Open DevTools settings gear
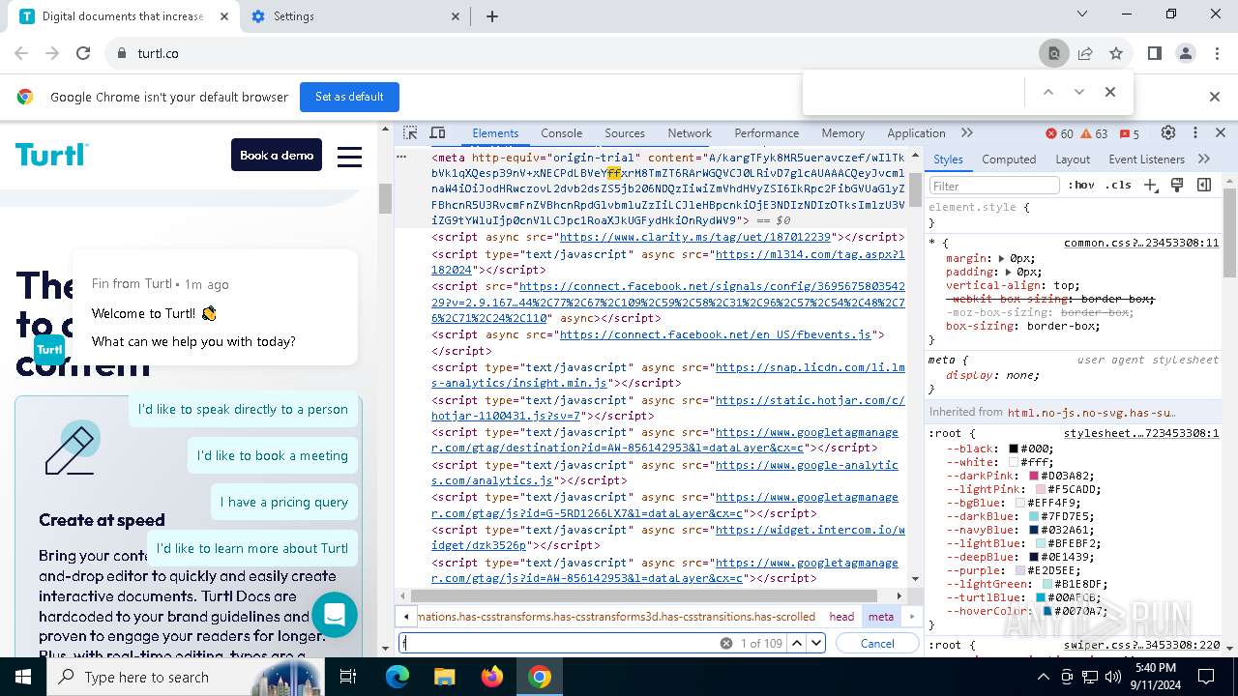The width and height of the screenshot is (1238, 696). pyautogui.click(x=1168, y=133)
